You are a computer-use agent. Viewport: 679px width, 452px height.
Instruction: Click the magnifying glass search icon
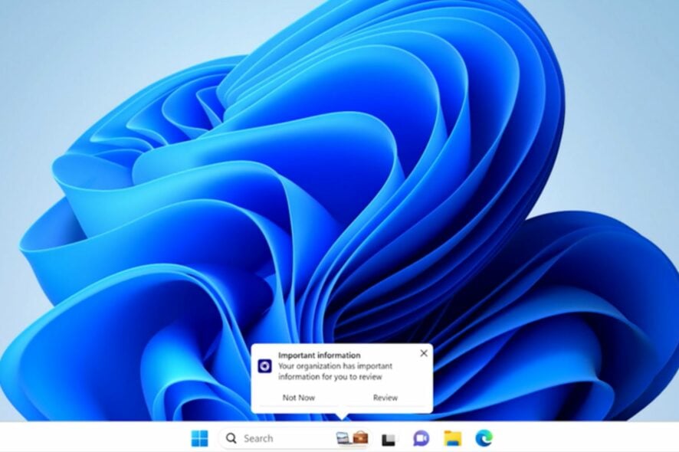point(229,437)
